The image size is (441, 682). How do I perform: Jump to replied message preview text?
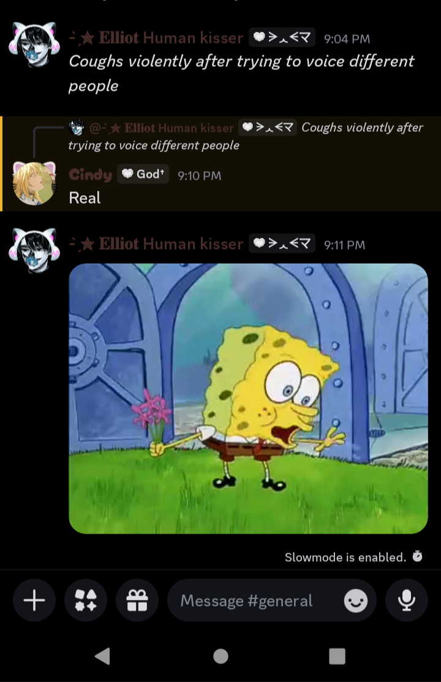246,136
